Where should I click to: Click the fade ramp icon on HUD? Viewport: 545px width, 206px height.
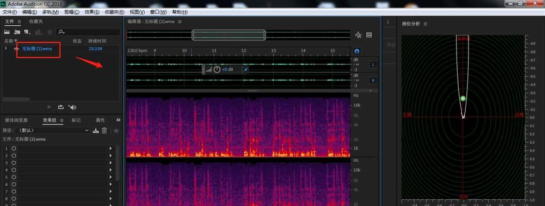click(208, 70)
